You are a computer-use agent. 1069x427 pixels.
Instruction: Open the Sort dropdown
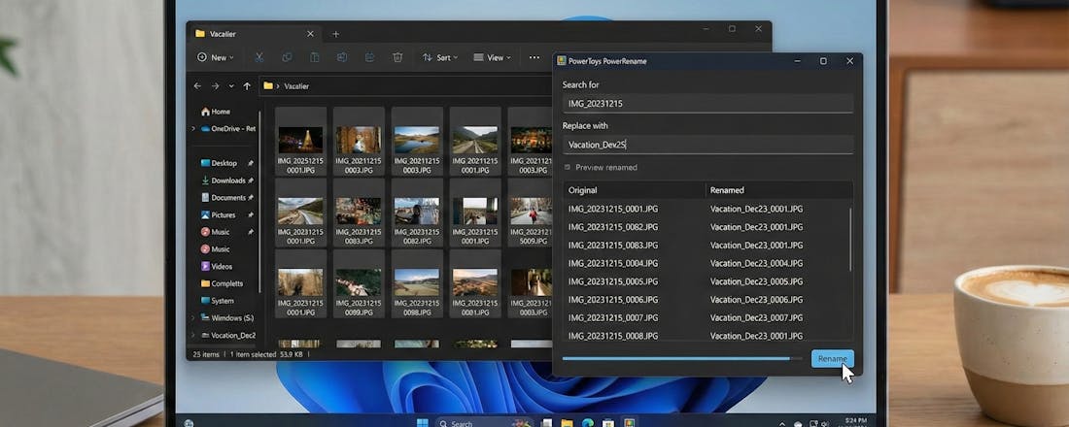click(x=440, y=57)
